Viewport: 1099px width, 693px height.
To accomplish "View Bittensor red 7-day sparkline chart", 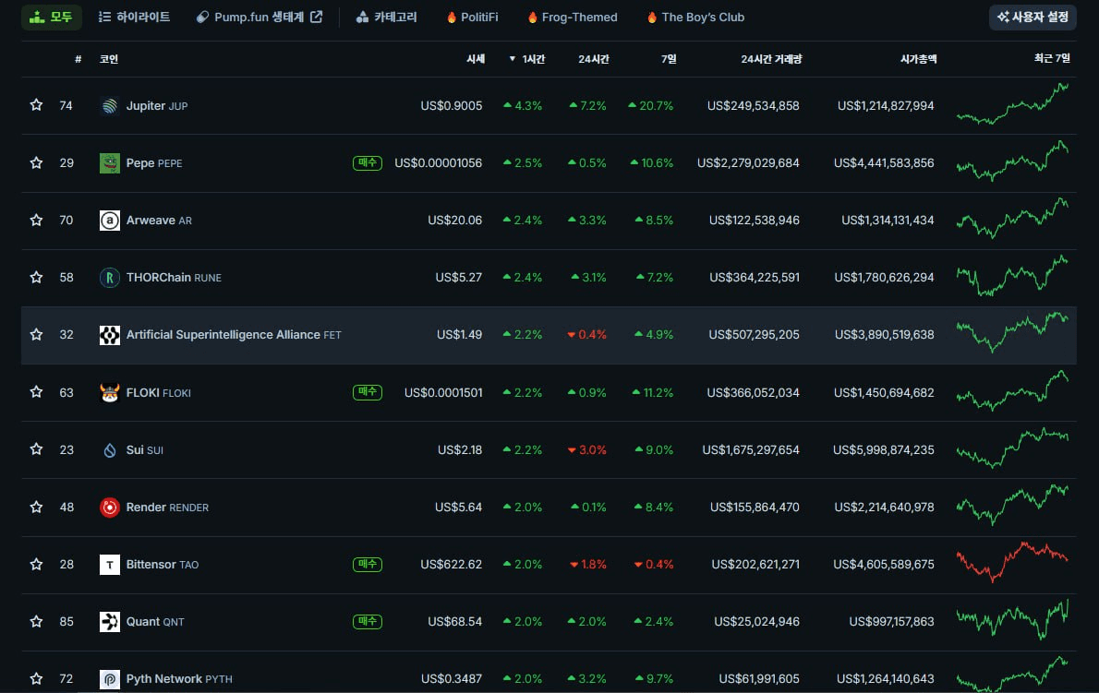I will 1013,562.
